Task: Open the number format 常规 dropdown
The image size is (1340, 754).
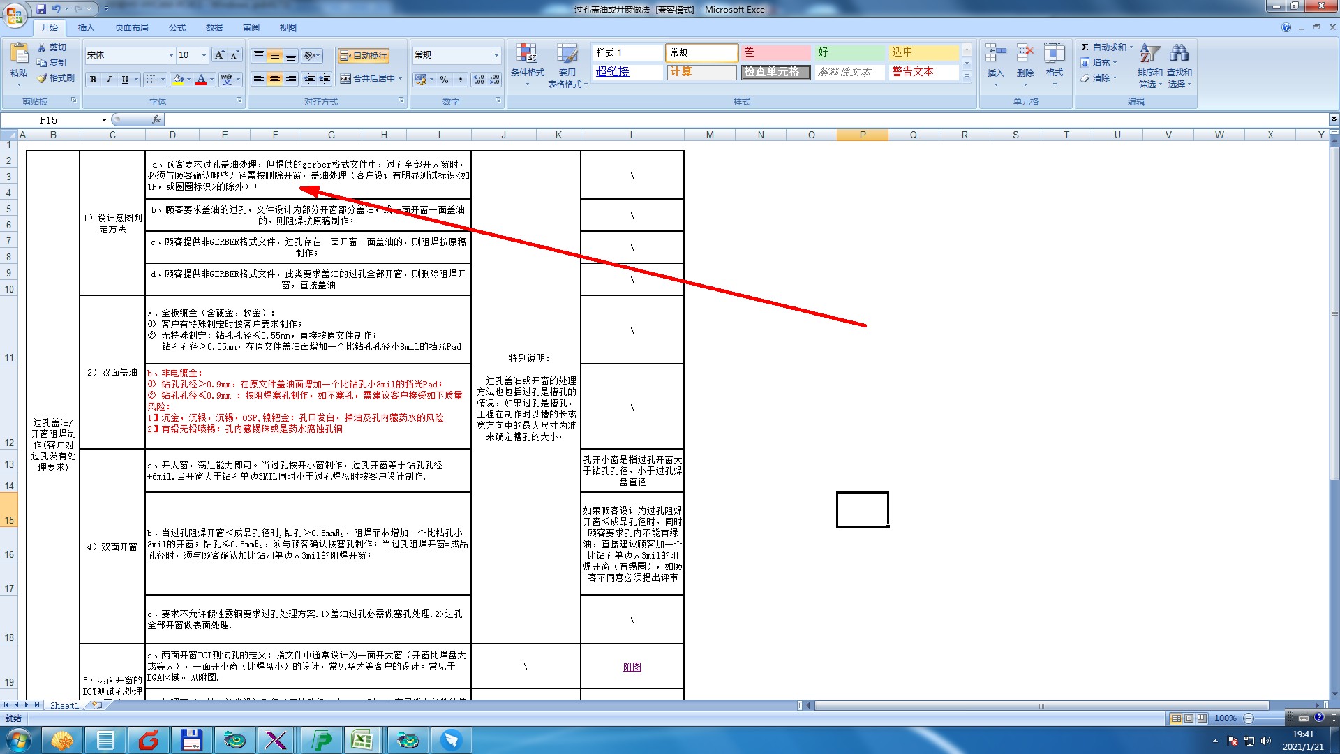Action: [x=496, y=55]
